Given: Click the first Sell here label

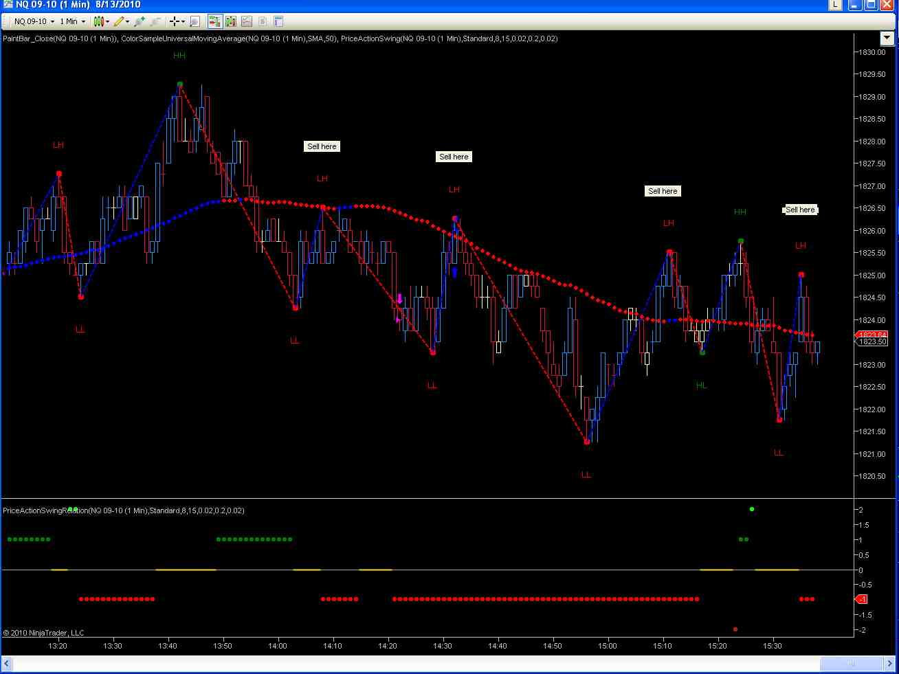Looking at the screenshot, I should click(322, 146).
